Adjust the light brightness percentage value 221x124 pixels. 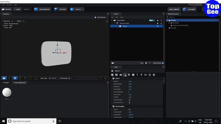54,78
